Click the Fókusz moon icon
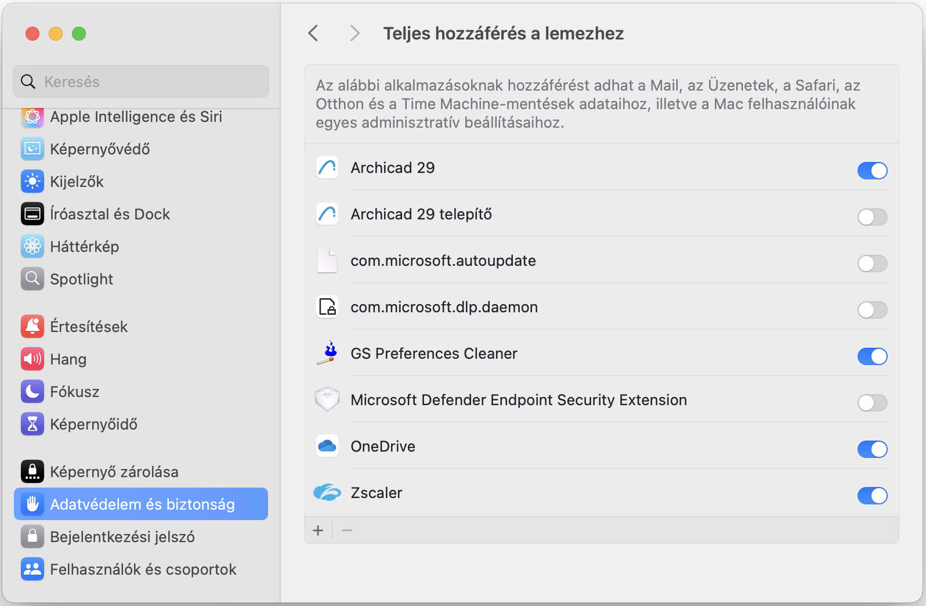Screen dimensions: 926x606 (32, 392)
